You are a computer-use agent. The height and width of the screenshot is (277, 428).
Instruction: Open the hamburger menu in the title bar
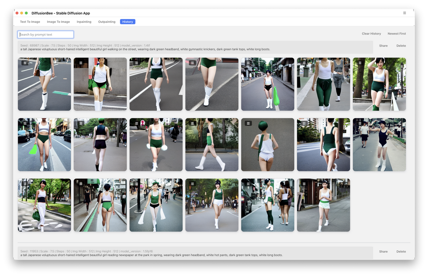pos(404,13)
